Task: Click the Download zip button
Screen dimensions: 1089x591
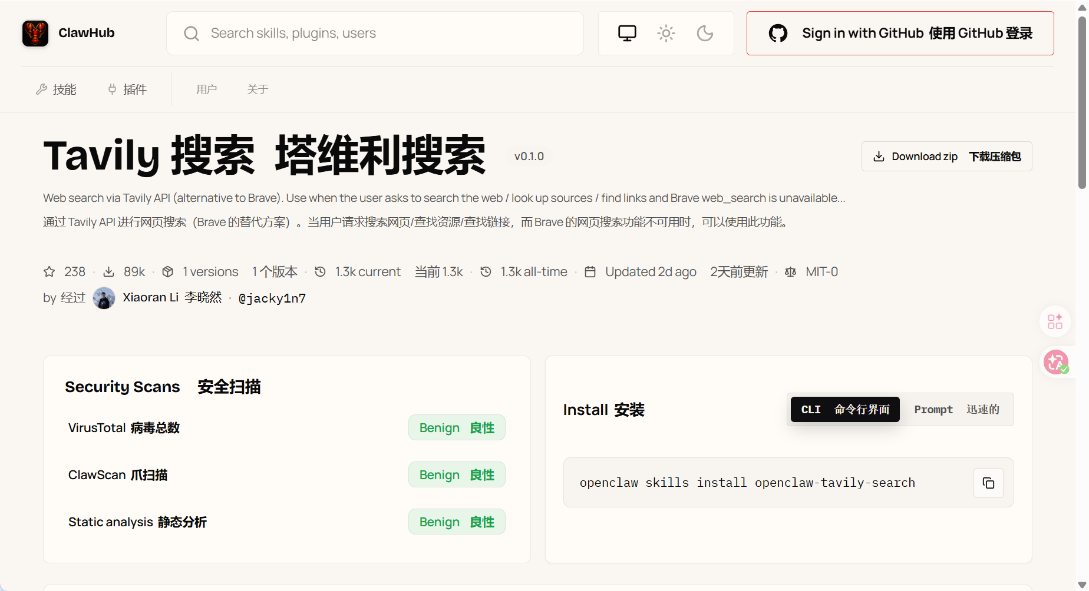Action: [x=946, y=157]
